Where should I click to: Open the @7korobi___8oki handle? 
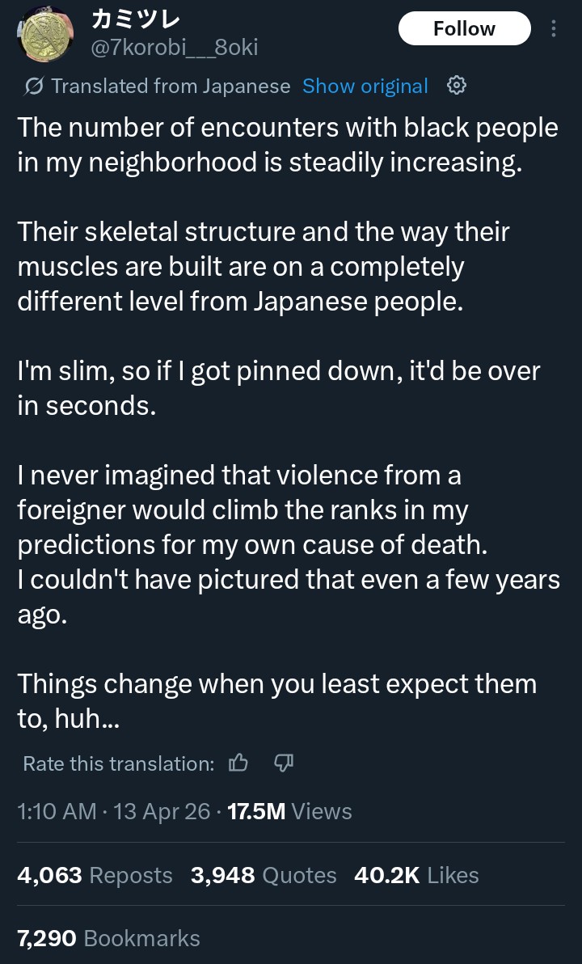[174, 48]
